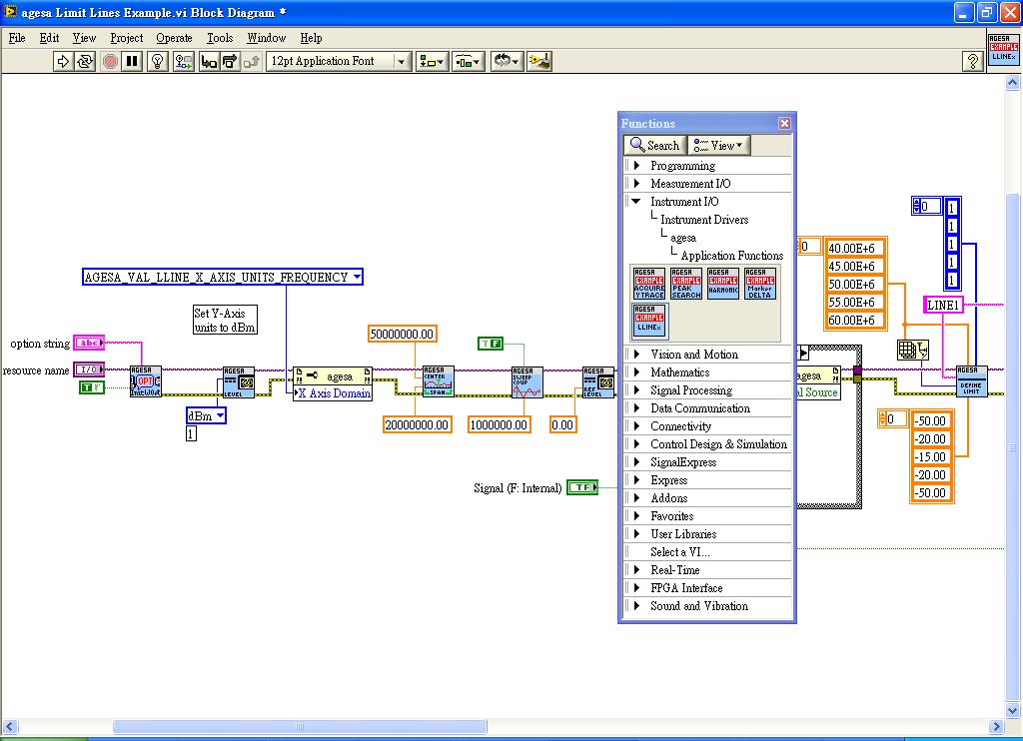Choose the AGESA Harmonic example icon
Screen dimensions: 1023x741
(722, 284)
